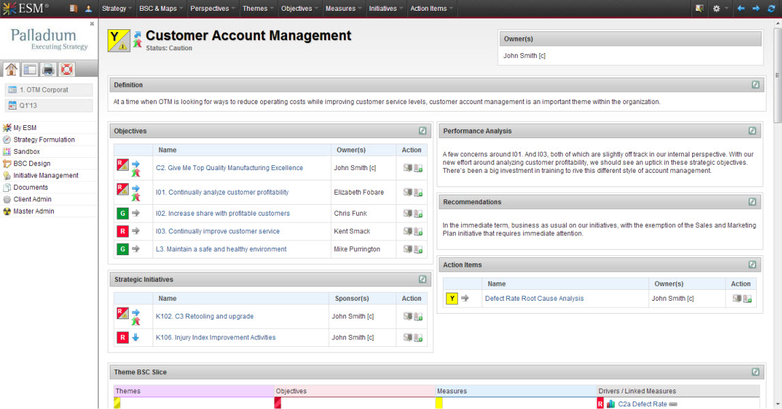This screenshot has width=782, height=409.
Task: Click the door/logout icon near ESM logo
Action: coord(74,8)
